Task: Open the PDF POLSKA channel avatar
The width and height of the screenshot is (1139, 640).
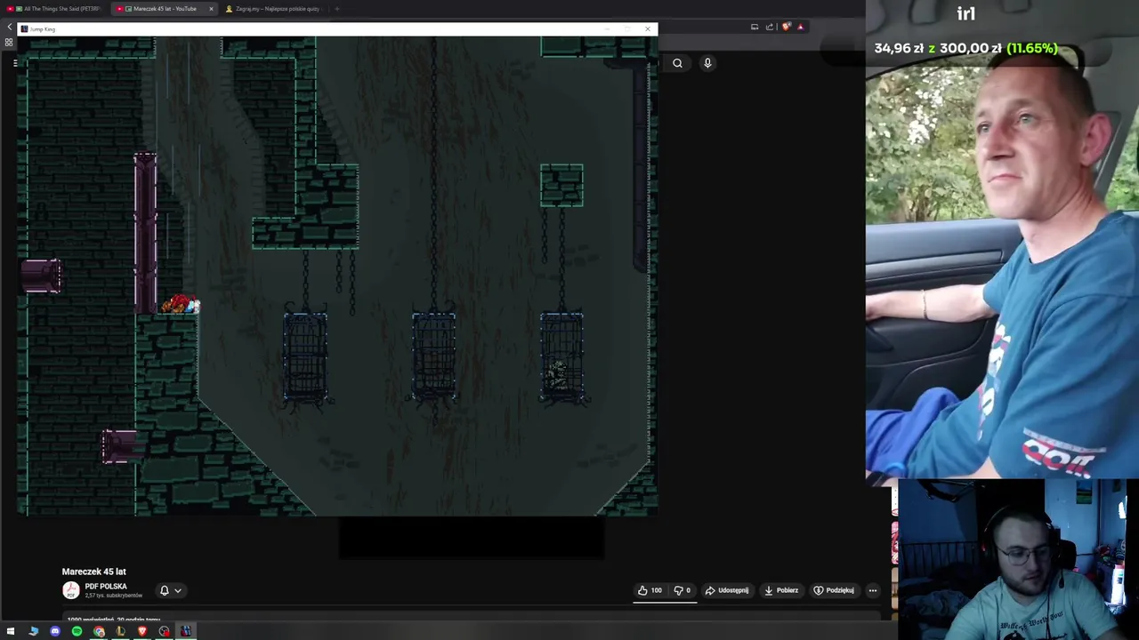Action: pos(71,590)
